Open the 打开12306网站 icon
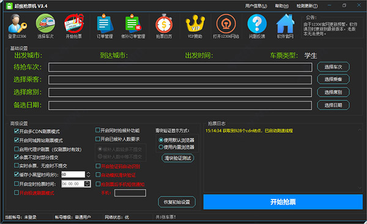This screenshot has width=367, height=224. [x=226, y=26]
